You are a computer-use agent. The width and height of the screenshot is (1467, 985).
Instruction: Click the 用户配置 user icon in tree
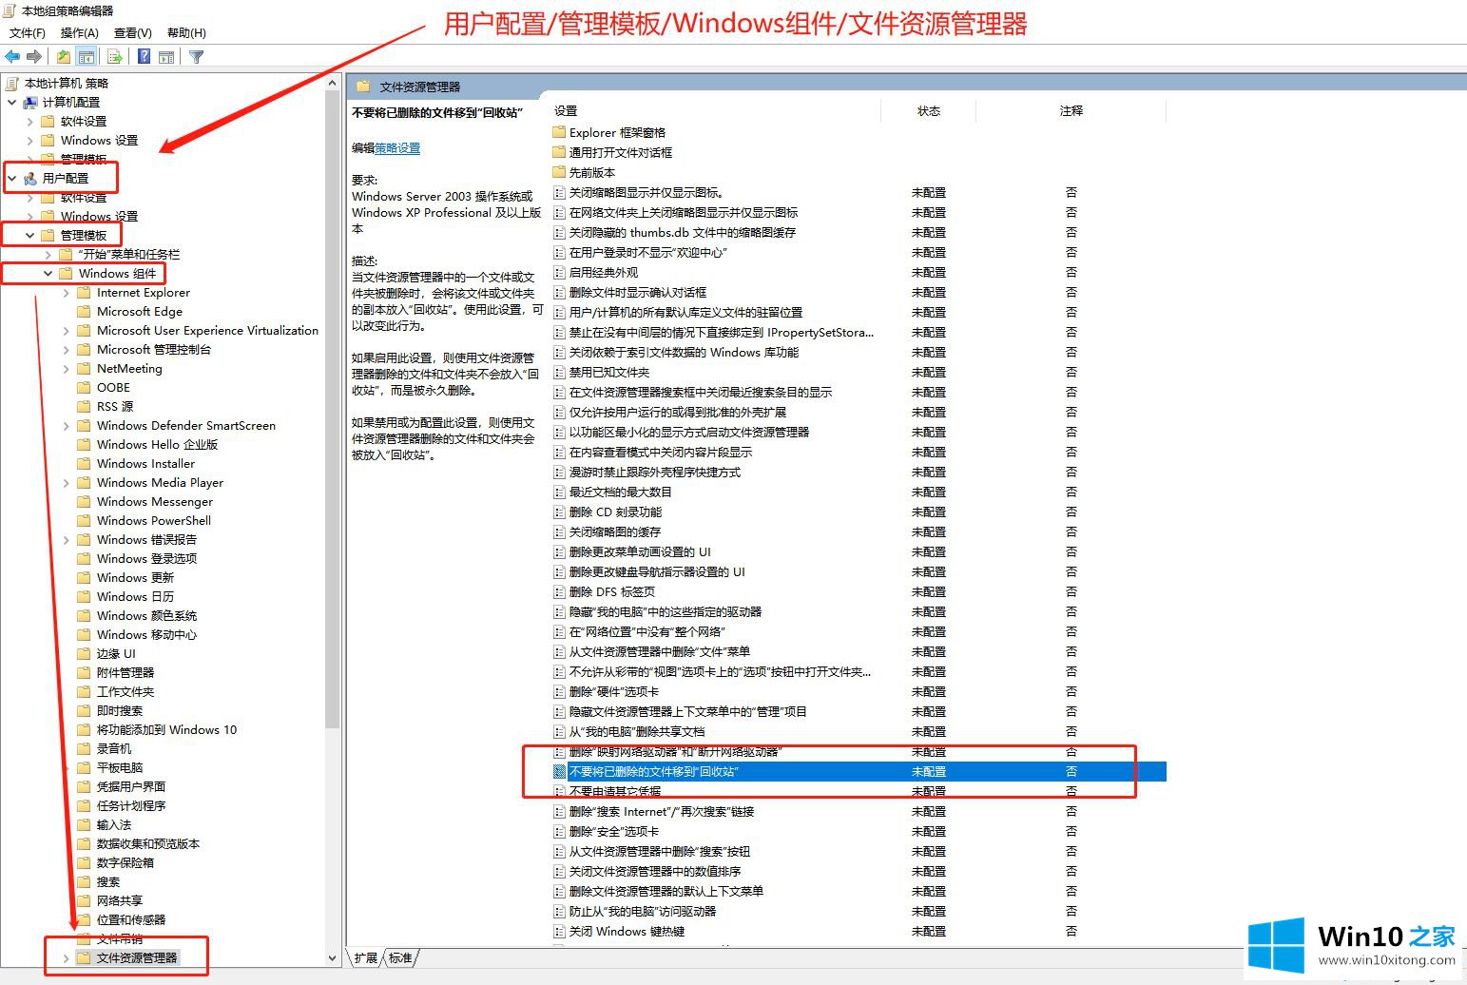tap(30, 178)
